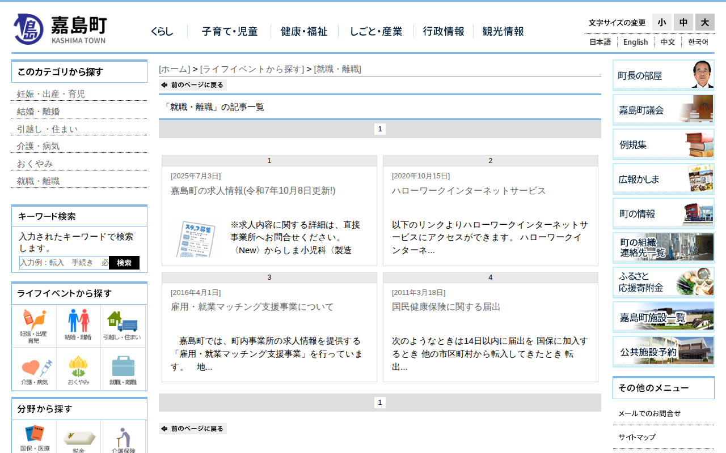Go back using top 前のページに戻る button
The height and width of the screenshot is (453, 726).
193,85
